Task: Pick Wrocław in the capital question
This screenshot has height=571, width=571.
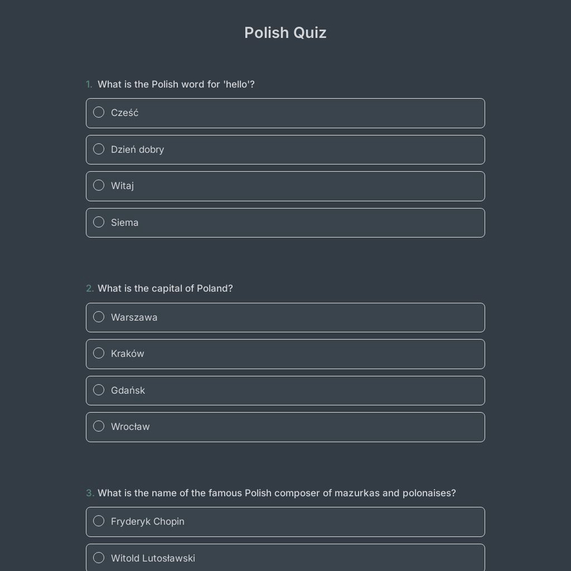Action: point(98,426)
